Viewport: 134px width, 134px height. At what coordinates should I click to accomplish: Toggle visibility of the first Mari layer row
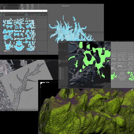59,61
